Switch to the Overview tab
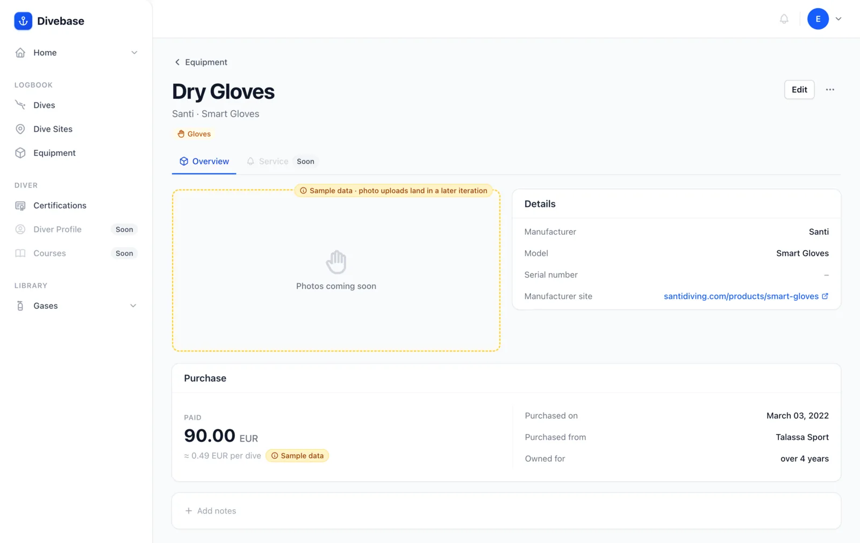 [204, 161]
